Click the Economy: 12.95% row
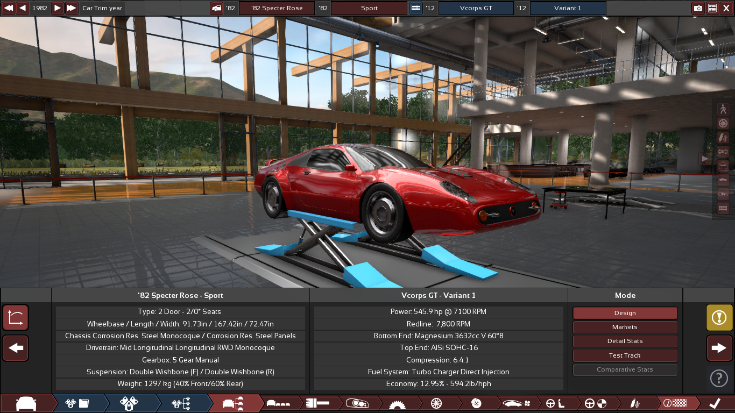This screenshot has width=735, height=413. (x=439, y=384)
